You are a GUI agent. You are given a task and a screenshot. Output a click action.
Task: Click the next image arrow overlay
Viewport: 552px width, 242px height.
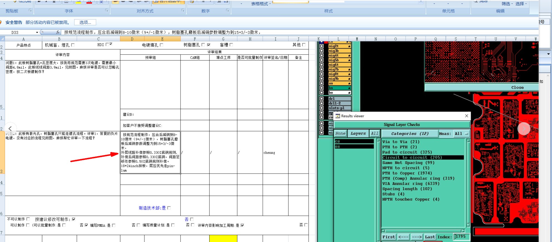pos(524,129)
